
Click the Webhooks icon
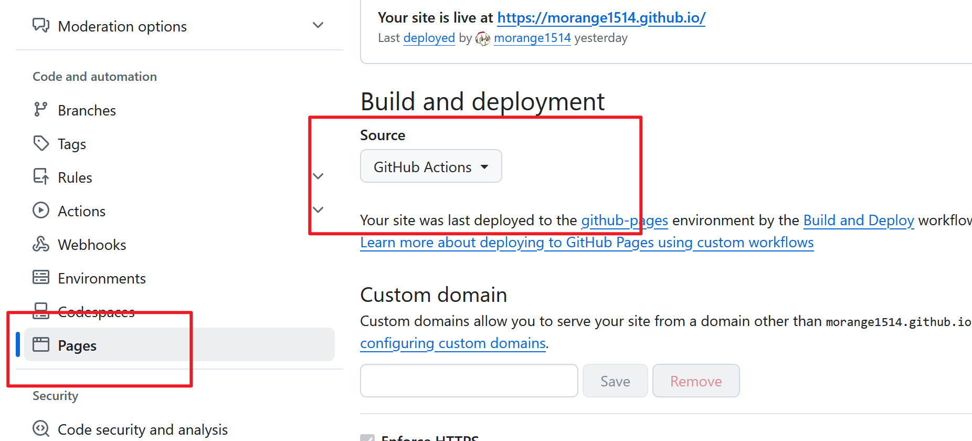41,244
